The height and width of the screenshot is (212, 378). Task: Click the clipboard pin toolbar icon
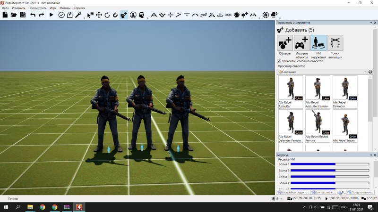(69, 15)
